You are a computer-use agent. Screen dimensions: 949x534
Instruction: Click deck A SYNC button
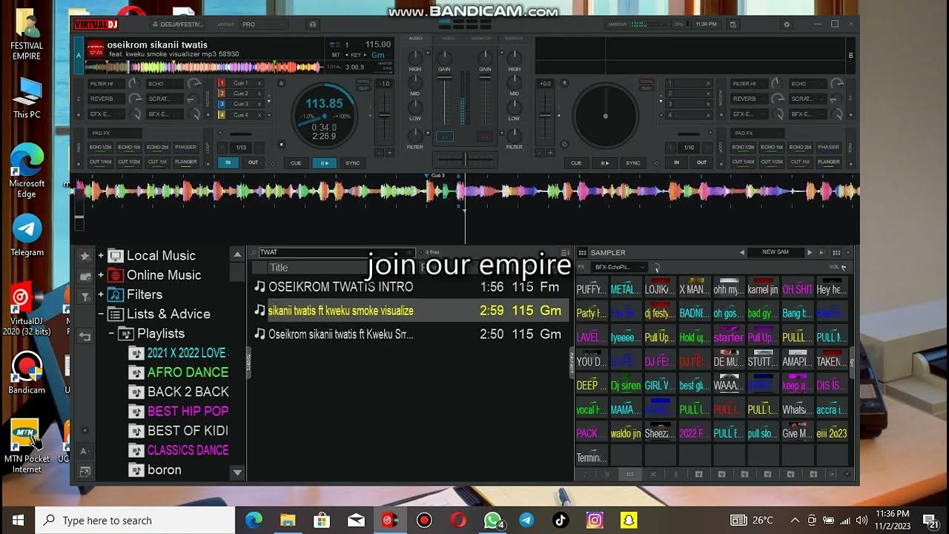pos(352,162)
